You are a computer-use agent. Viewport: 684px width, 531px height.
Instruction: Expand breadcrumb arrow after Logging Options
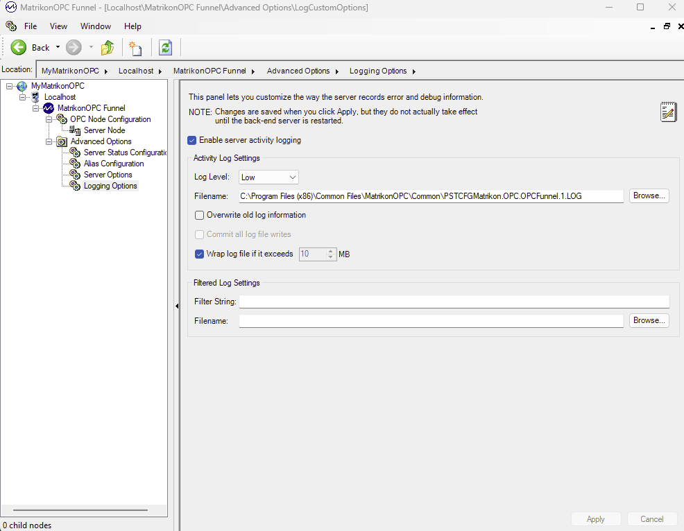pos(413,71)
